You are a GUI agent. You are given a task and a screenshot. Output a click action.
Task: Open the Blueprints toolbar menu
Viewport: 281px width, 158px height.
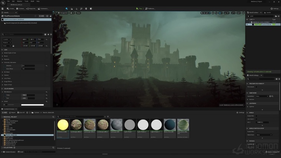click(x=31, y=8)
